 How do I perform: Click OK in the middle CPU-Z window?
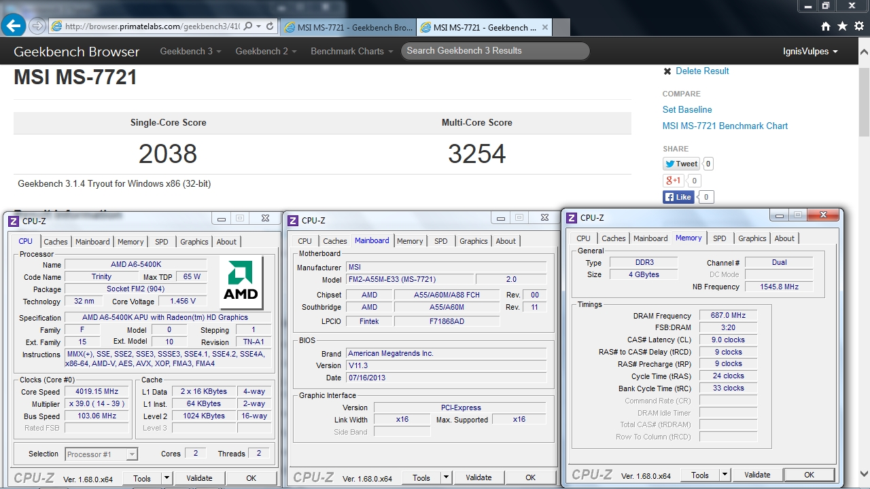[x=530, y=477]
